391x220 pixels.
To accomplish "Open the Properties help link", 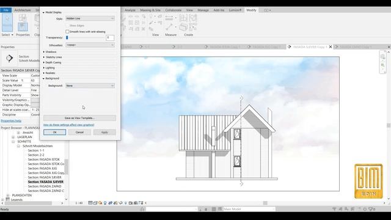I will [x=11, y=121].
